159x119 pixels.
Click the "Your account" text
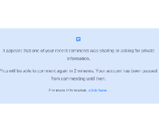pyautogui.click(x=109, y=71)
